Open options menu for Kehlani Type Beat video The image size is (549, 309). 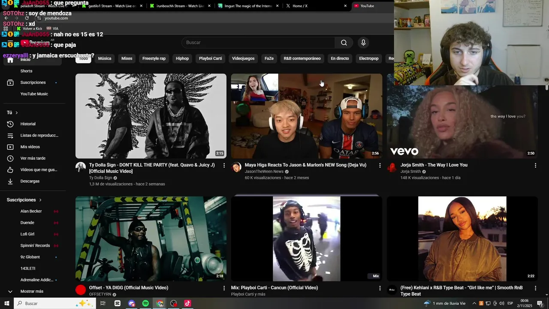[535, 288]
